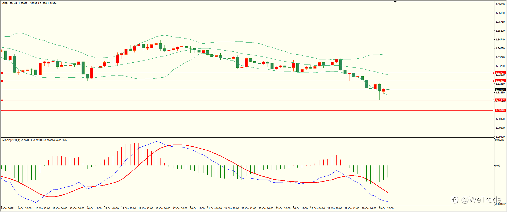The image size is (507, 212).
Task: Click the 1.34740 price axis value
Action: (500, 40)
